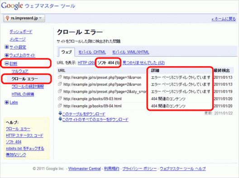Open Webmaster Central footer link
The width and height of the screenshot is (239, 178).
(x=85, y=168)
